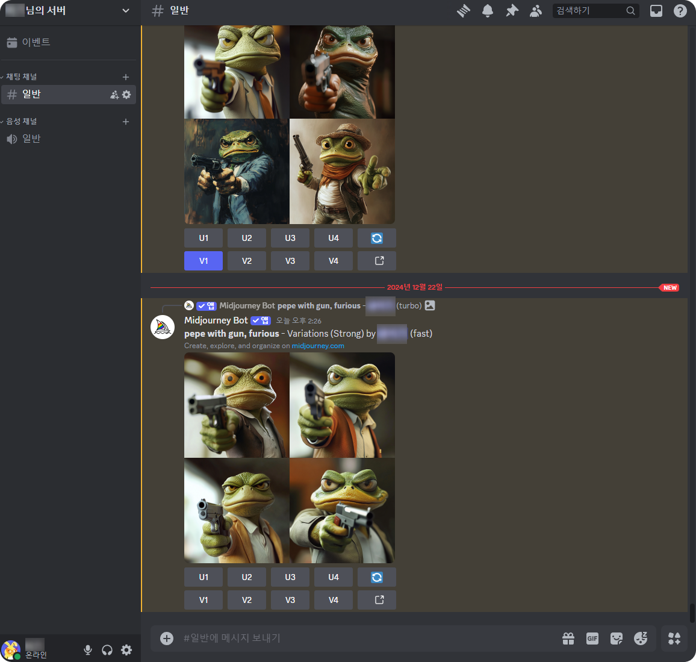The height and width of the screenshot is (662, 696).
Task: Click U2 in the lower image grid
Action: [x=247, y=577]
